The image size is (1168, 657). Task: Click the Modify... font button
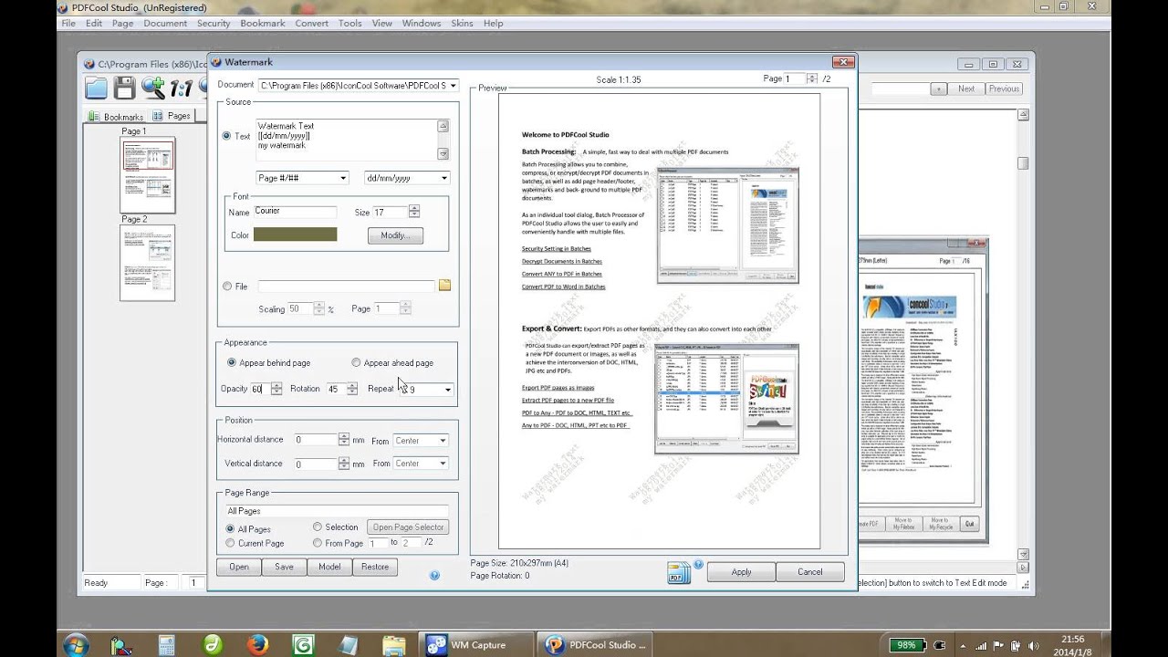395,235
